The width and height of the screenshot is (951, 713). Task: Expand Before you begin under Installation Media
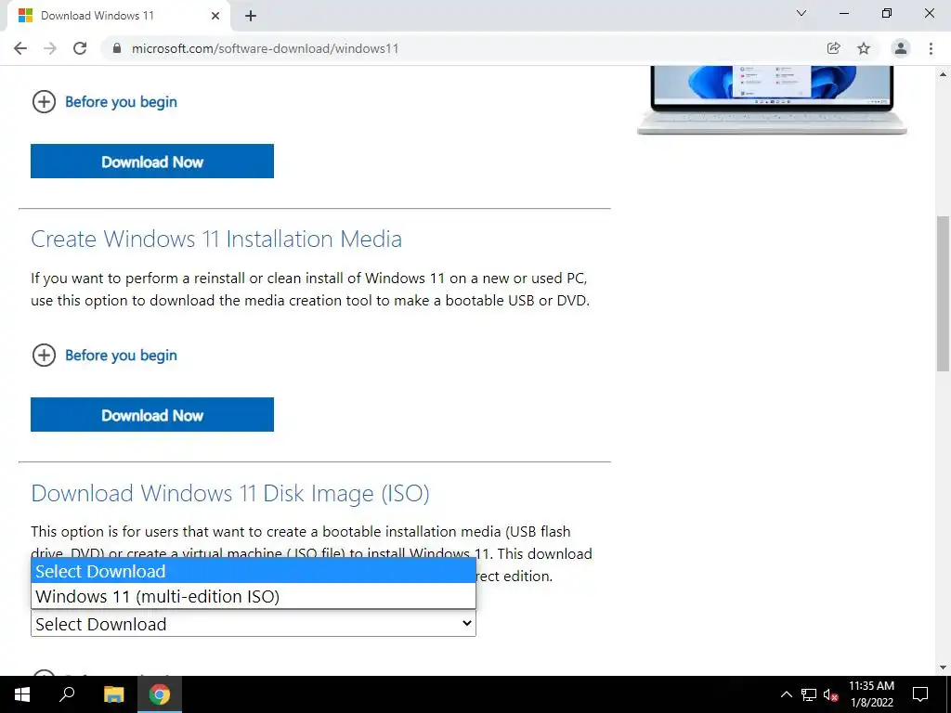[104, 356]
